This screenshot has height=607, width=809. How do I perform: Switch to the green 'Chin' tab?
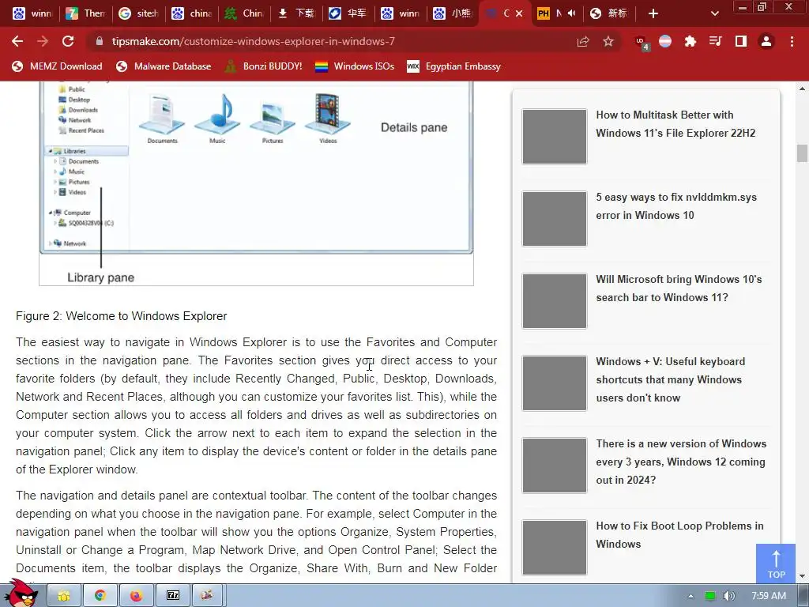pyautogui.click(x=244, y=13)
